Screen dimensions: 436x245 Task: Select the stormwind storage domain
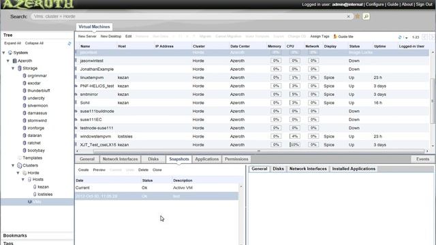pyautogui.click(x=37, y=120)
